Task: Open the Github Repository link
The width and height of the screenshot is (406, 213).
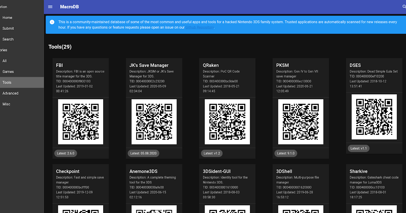Action: tap(200, 27)
